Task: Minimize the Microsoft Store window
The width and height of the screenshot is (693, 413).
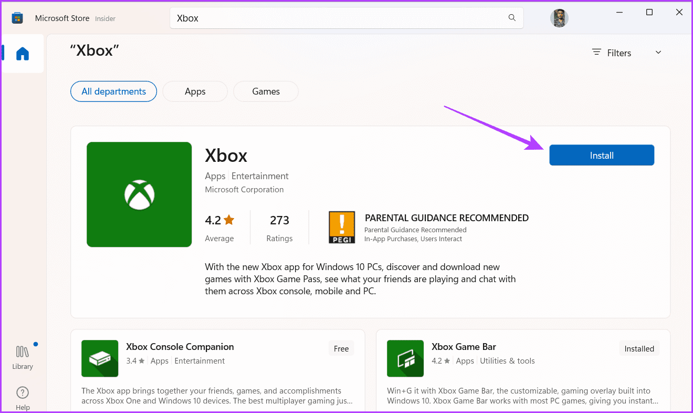Action: 619,12
